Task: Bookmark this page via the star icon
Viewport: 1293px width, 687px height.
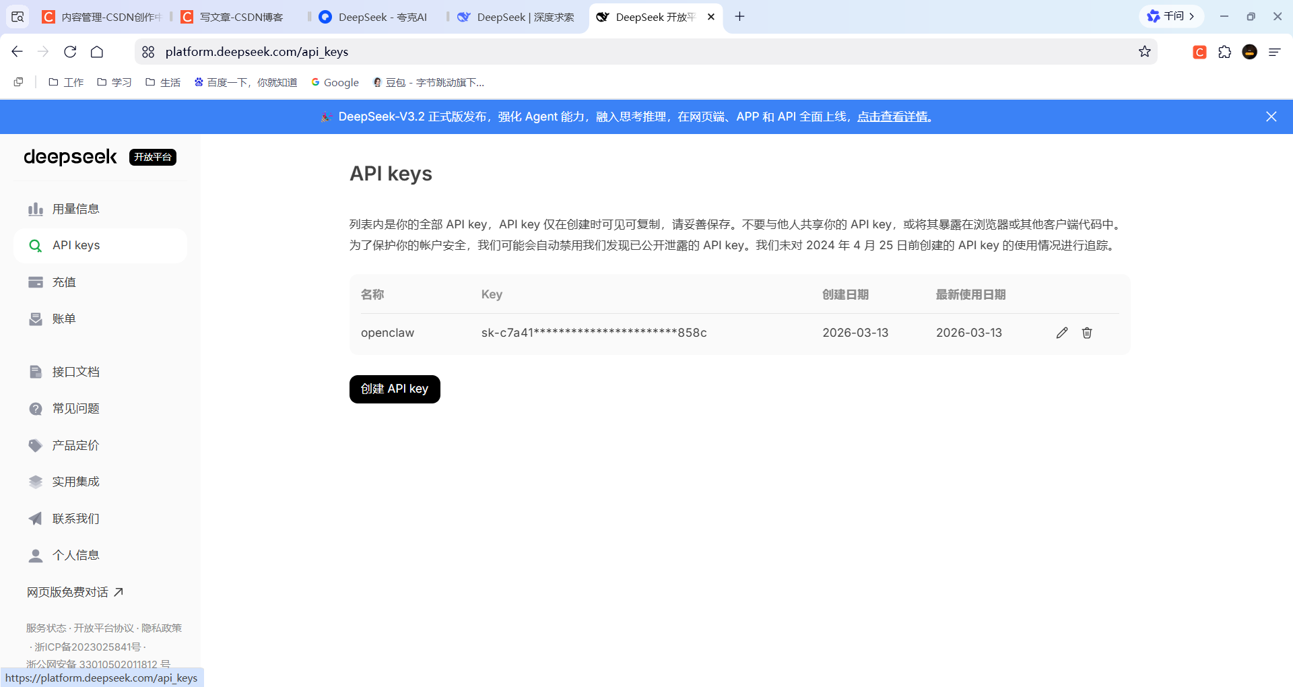Action: pos(1145,51)
